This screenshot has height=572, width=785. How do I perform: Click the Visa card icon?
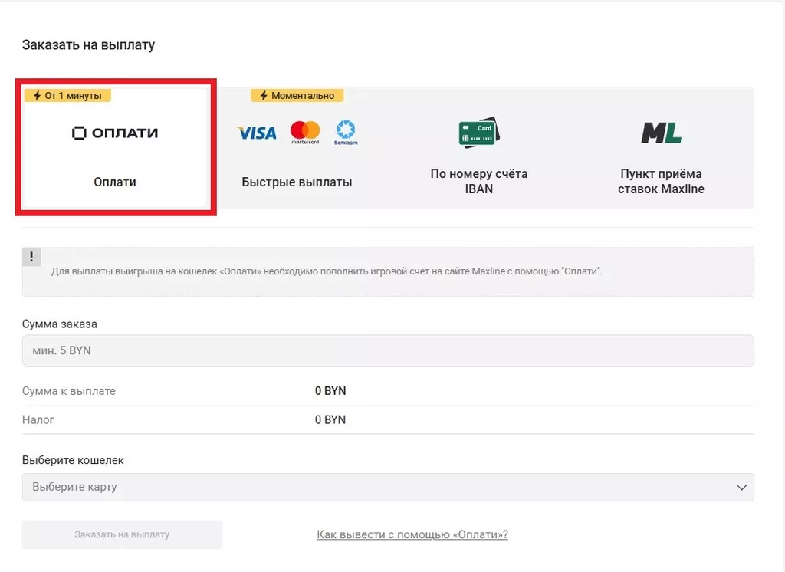256,133
